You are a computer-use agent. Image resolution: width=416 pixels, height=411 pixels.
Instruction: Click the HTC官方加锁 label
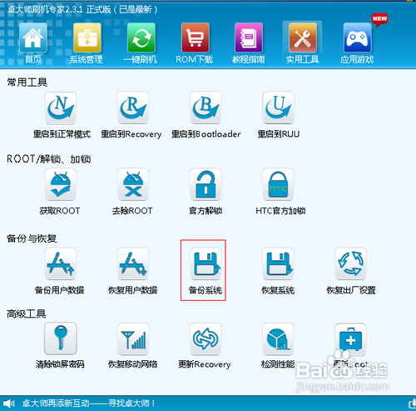click(280, 211)
